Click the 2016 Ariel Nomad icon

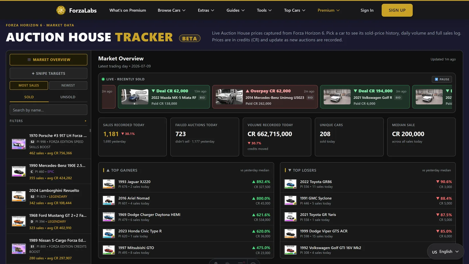[109, 200]
